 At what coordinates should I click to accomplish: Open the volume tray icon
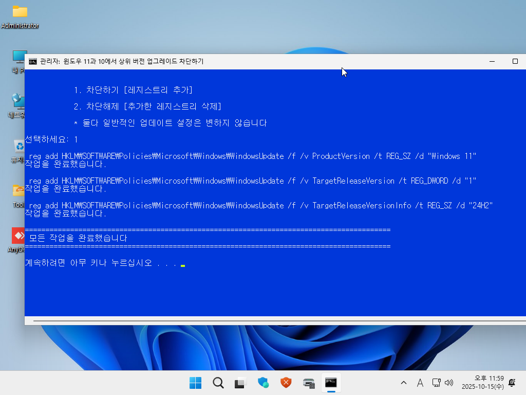pos(449,383)
